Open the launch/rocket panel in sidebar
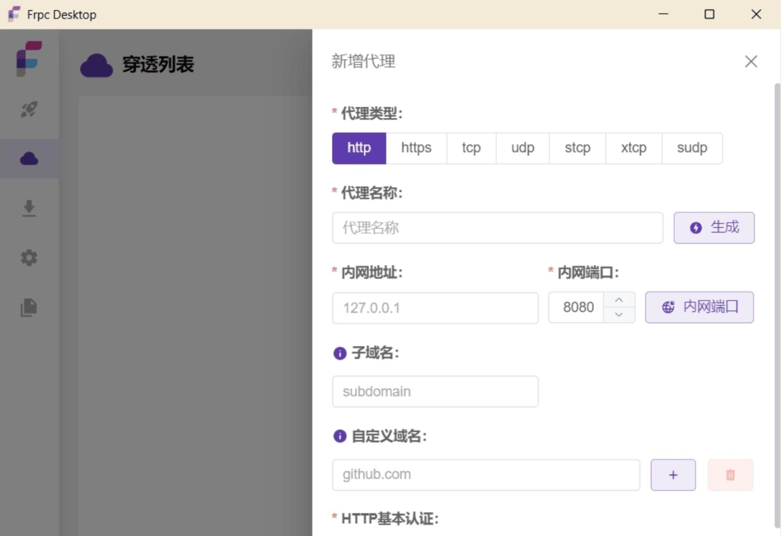781x536 pixels. (x=29, y=109)
